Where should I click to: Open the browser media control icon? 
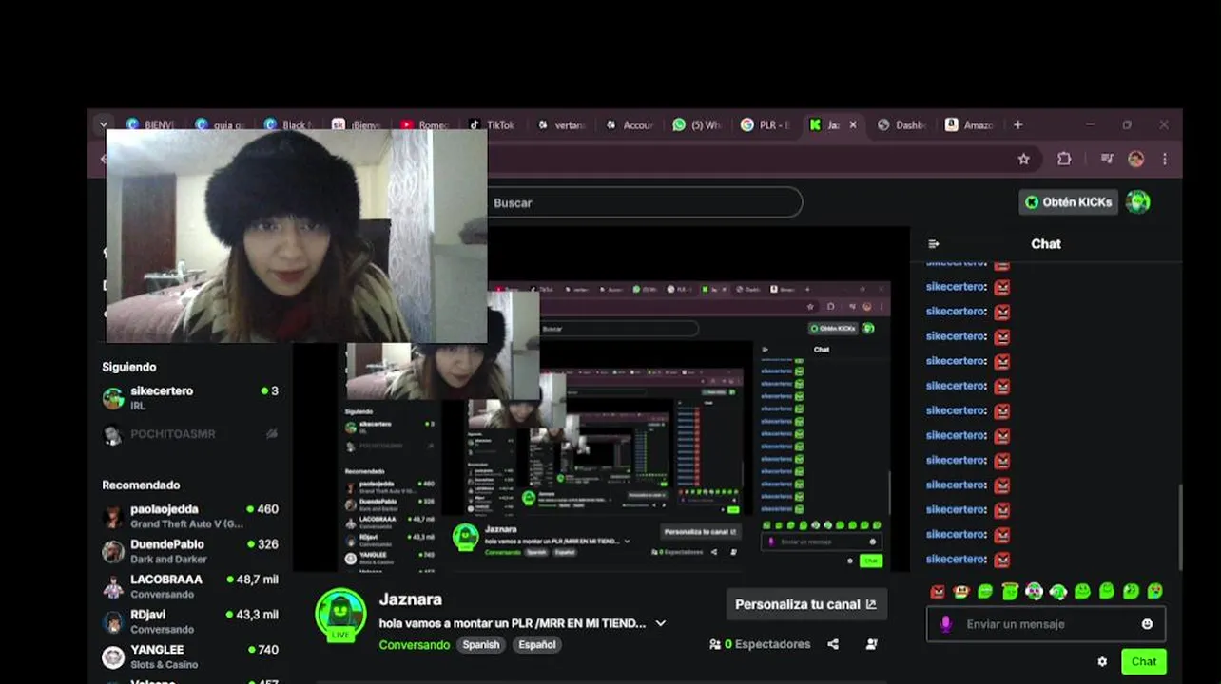pos(1106,159)
